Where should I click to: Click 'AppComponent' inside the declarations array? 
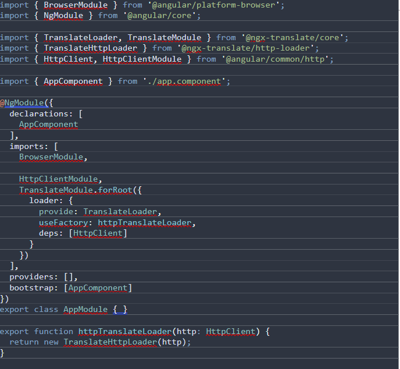pyautogui.click(x=49, y=125)
